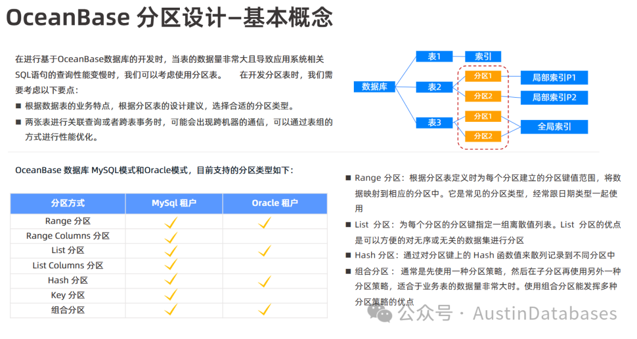Click the MySql 租户 column header
Viewport: 637px width, 339px height.
(174, 203)
